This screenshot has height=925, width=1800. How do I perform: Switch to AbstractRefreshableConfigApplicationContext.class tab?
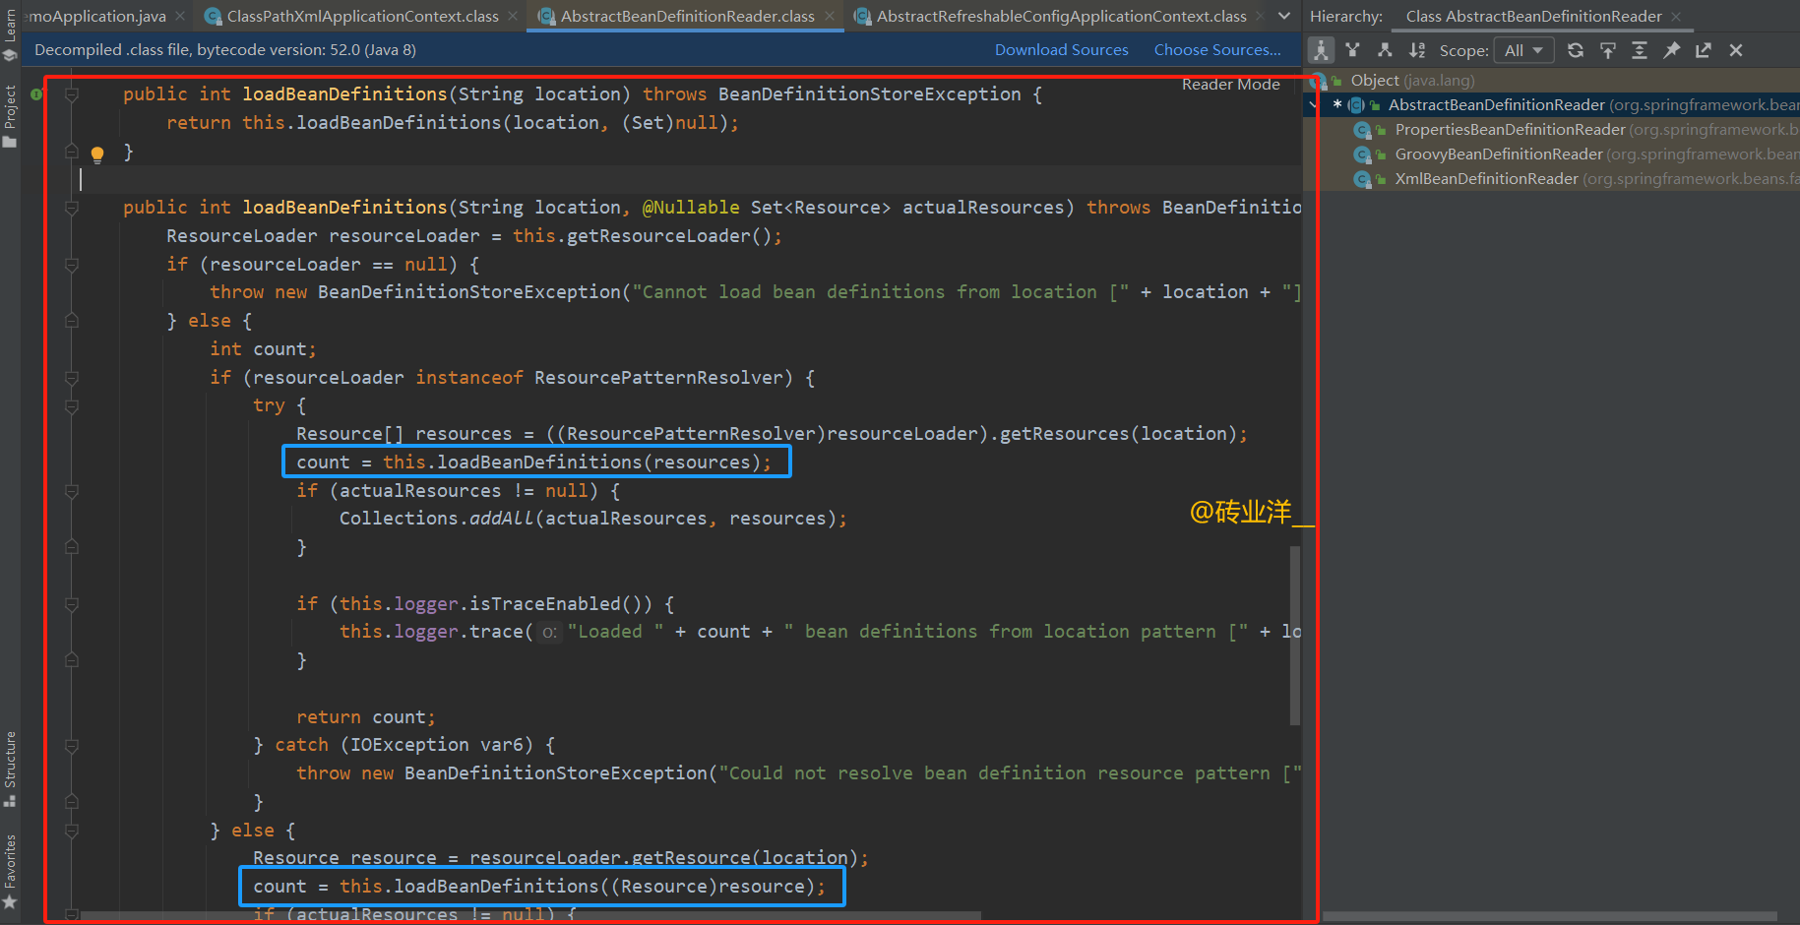pos(1061,17)
